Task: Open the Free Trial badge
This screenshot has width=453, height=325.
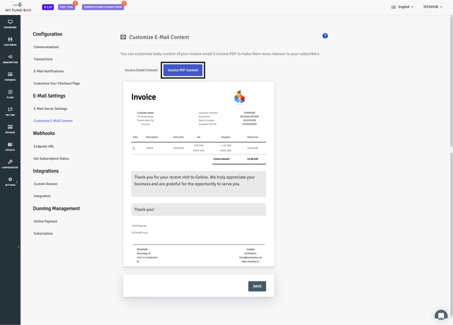Action: (67, 7)
